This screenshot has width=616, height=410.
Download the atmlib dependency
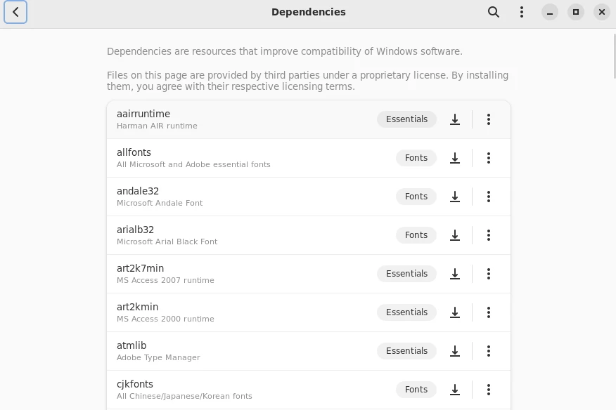455,351
